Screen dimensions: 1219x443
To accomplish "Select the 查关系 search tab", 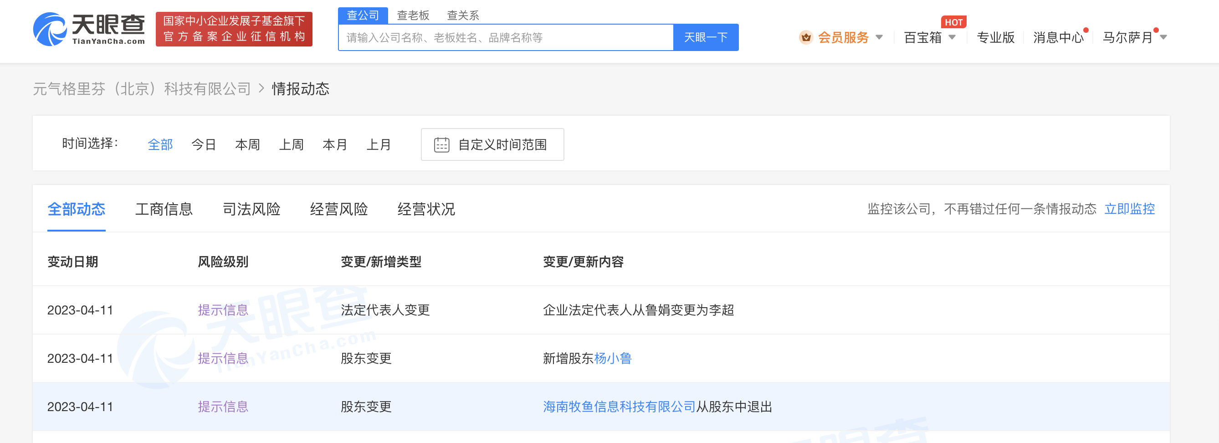I will (x=463, y=15).
